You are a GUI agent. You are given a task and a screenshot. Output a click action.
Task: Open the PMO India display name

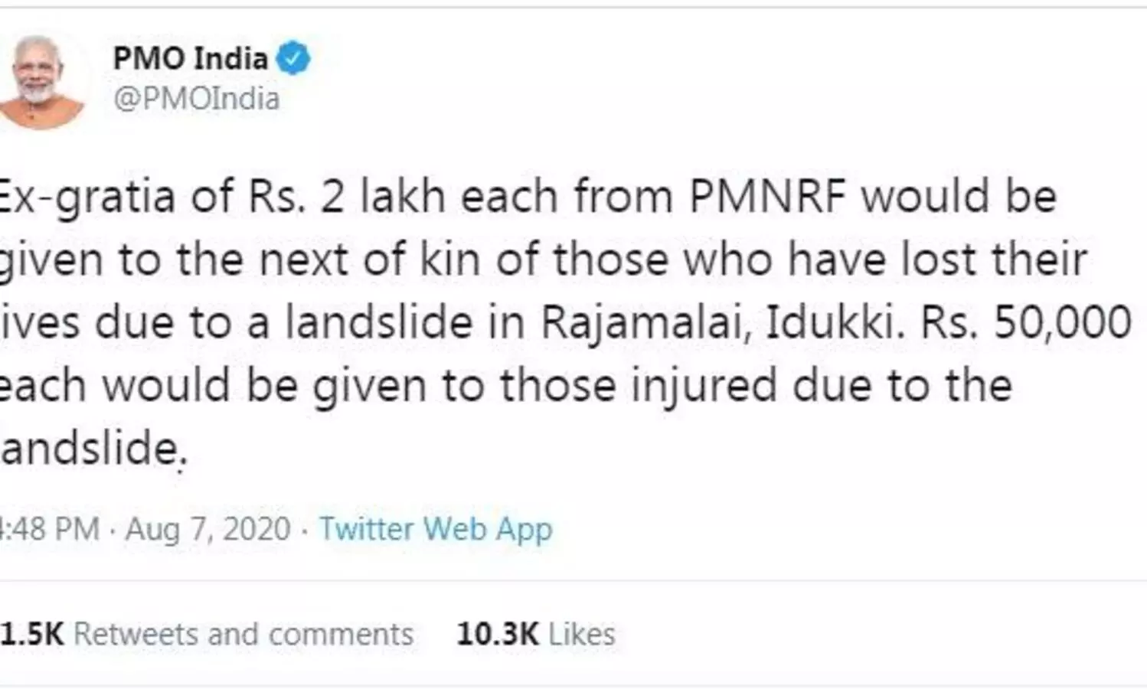pos(190,58)
